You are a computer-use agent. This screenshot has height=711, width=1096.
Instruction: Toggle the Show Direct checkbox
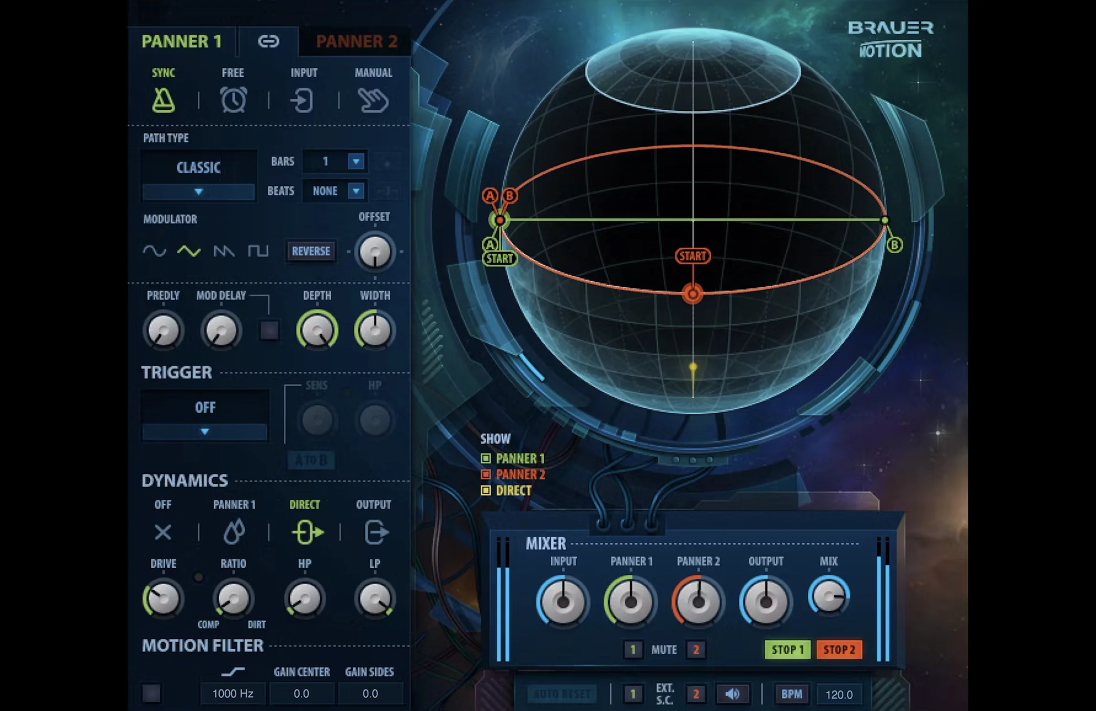tap(485, 490)
